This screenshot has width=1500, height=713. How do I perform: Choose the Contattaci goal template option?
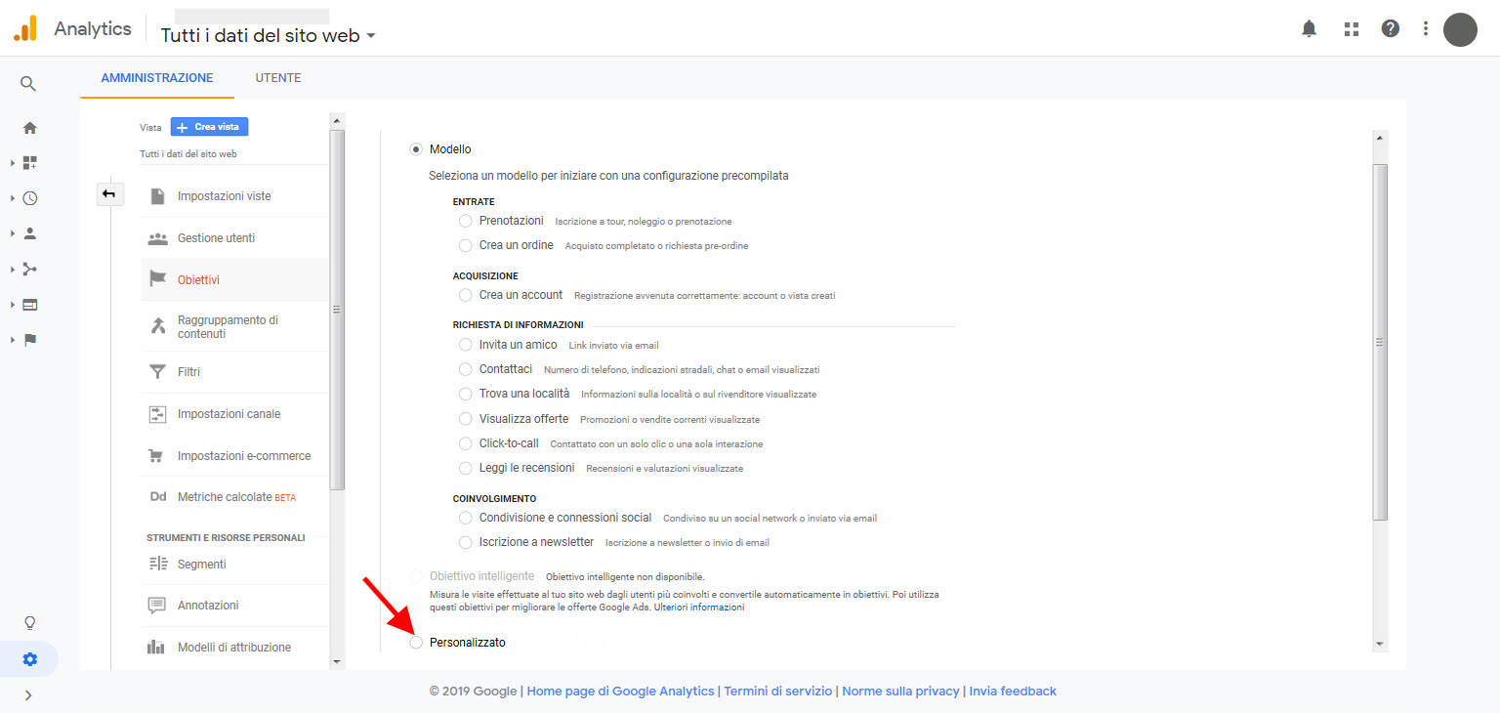pos(465,369)
